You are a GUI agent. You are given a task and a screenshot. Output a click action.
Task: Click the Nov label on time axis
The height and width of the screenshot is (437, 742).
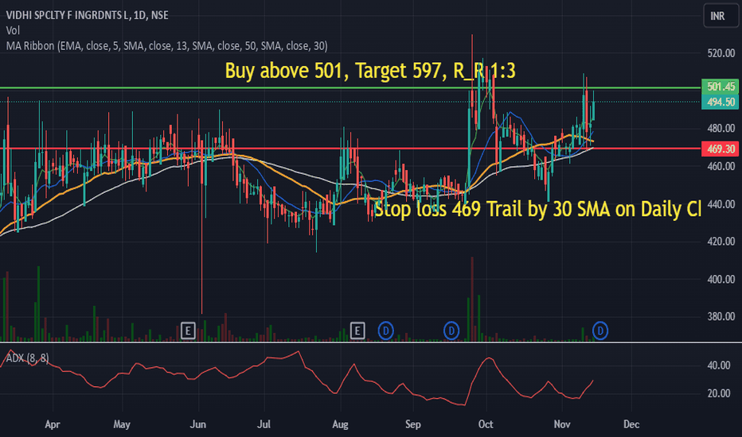coord(562,424)
